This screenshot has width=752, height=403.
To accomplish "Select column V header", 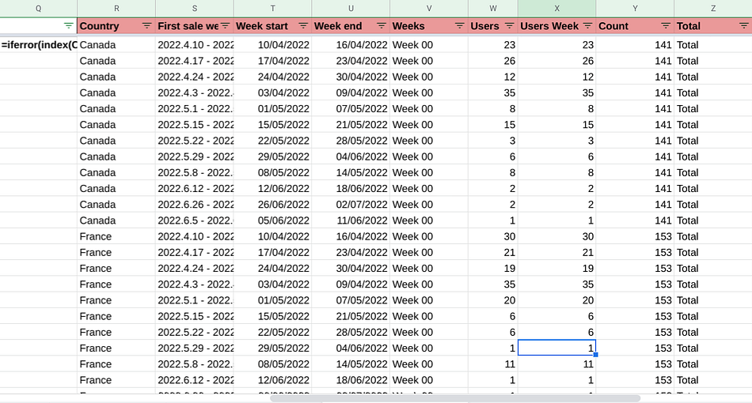I will tap(429, 9).
